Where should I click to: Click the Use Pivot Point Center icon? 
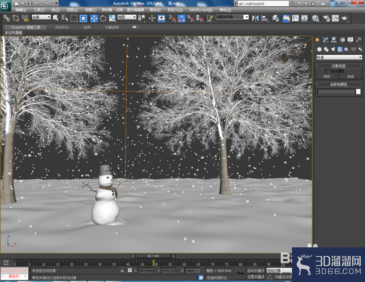[x=141, y=18]
